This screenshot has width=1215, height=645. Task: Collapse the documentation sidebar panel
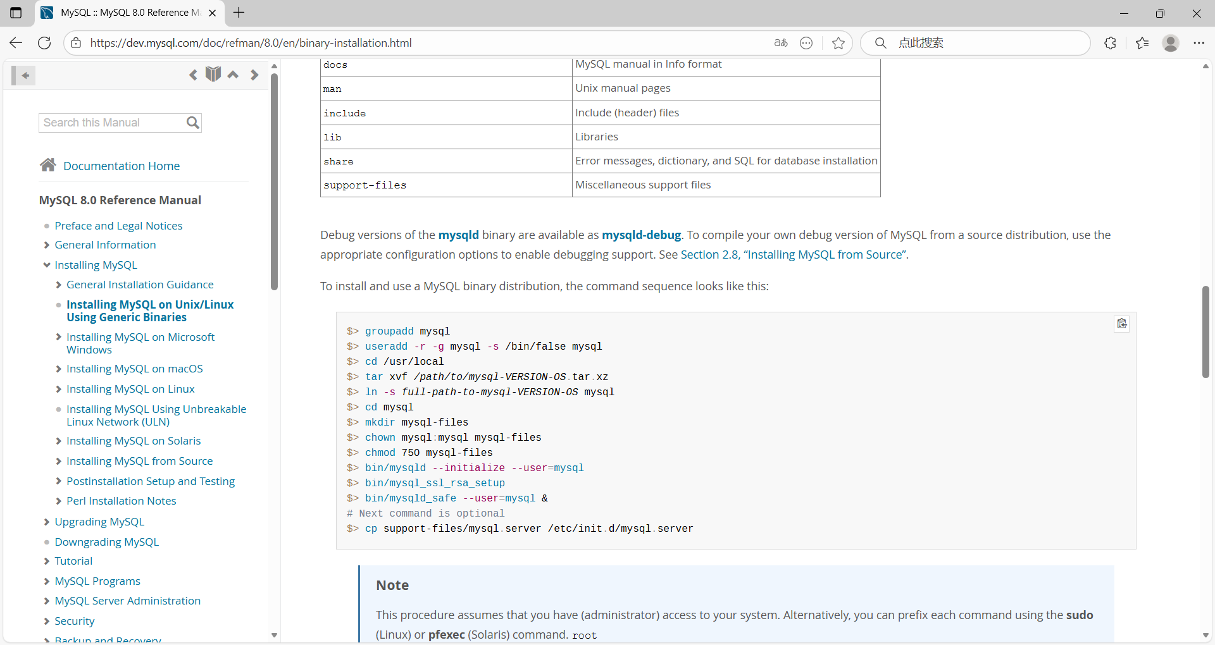pyautogui.click(x=23, y=75)
